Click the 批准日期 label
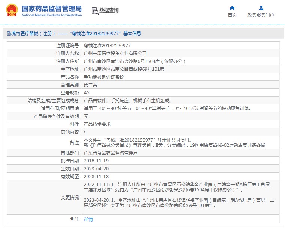The width and height of the screenshot is (285, 228). [70, 161]
